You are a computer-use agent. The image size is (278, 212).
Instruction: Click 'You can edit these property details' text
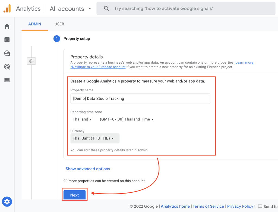(109, 150)
